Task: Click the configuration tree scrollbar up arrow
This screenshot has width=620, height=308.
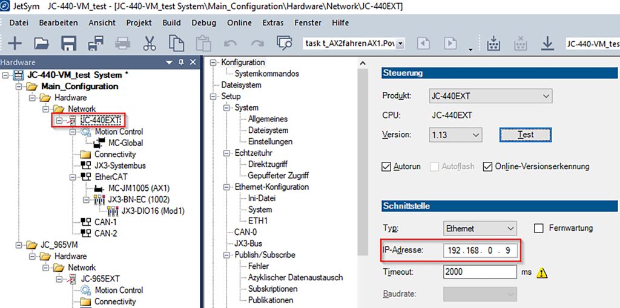Action: point(364,63)
